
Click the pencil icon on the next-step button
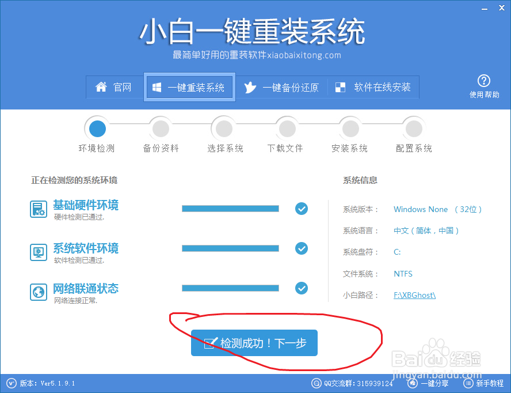click(x=211, y=343)
